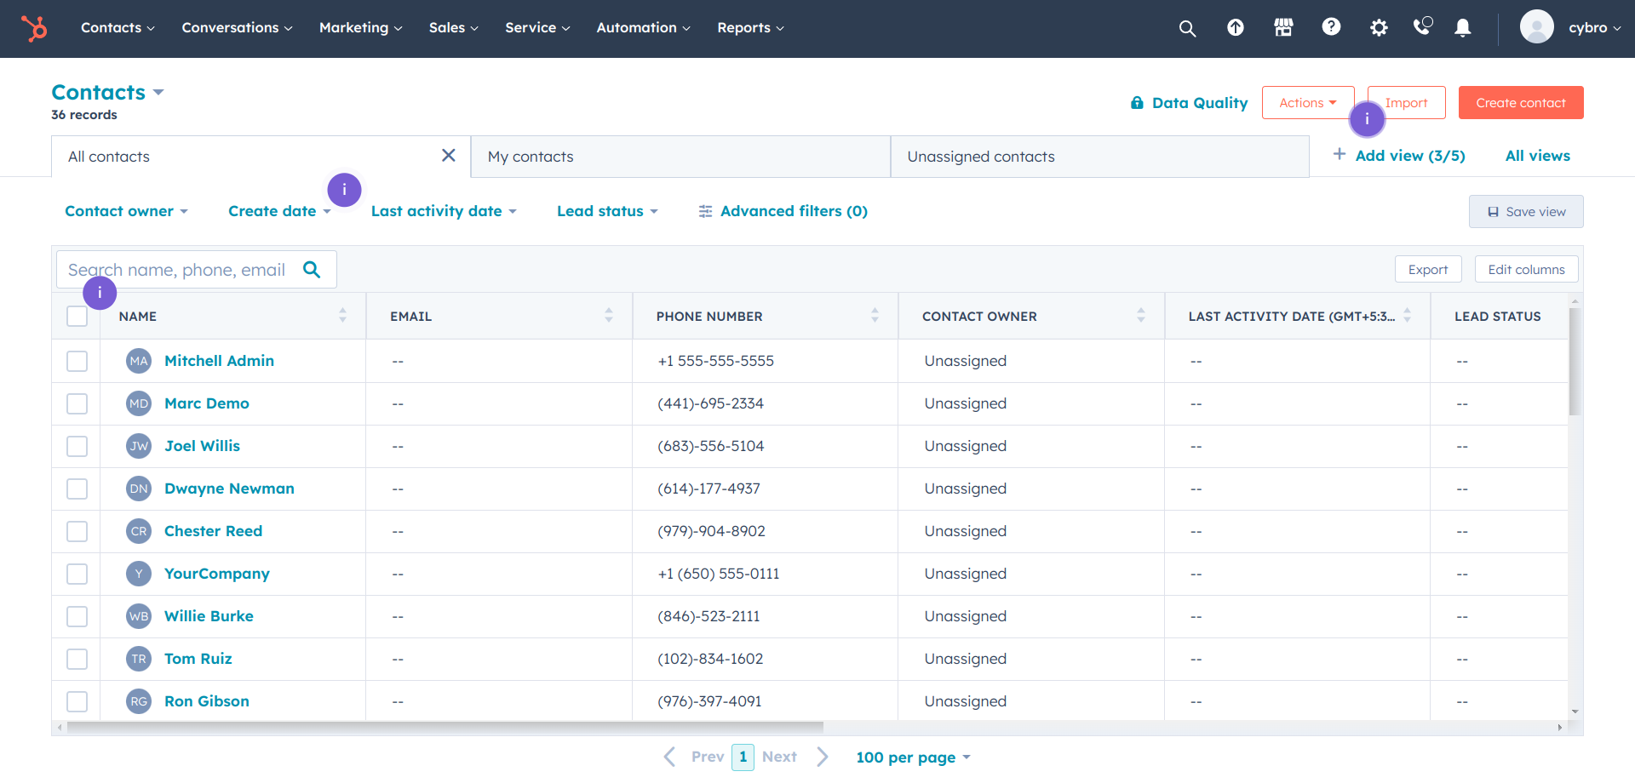The height and width of the screenshot is (783, 1635).
Task: Open the Marketplace storefront icon
Action: pyautogui.click(x=1283, y=28)
